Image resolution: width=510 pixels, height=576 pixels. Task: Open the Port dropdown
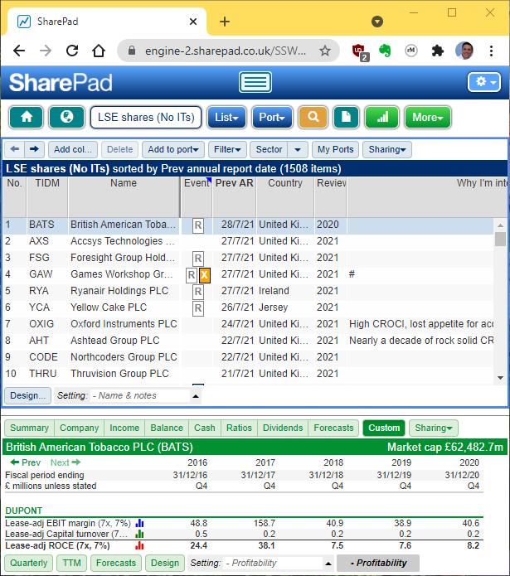272,117
